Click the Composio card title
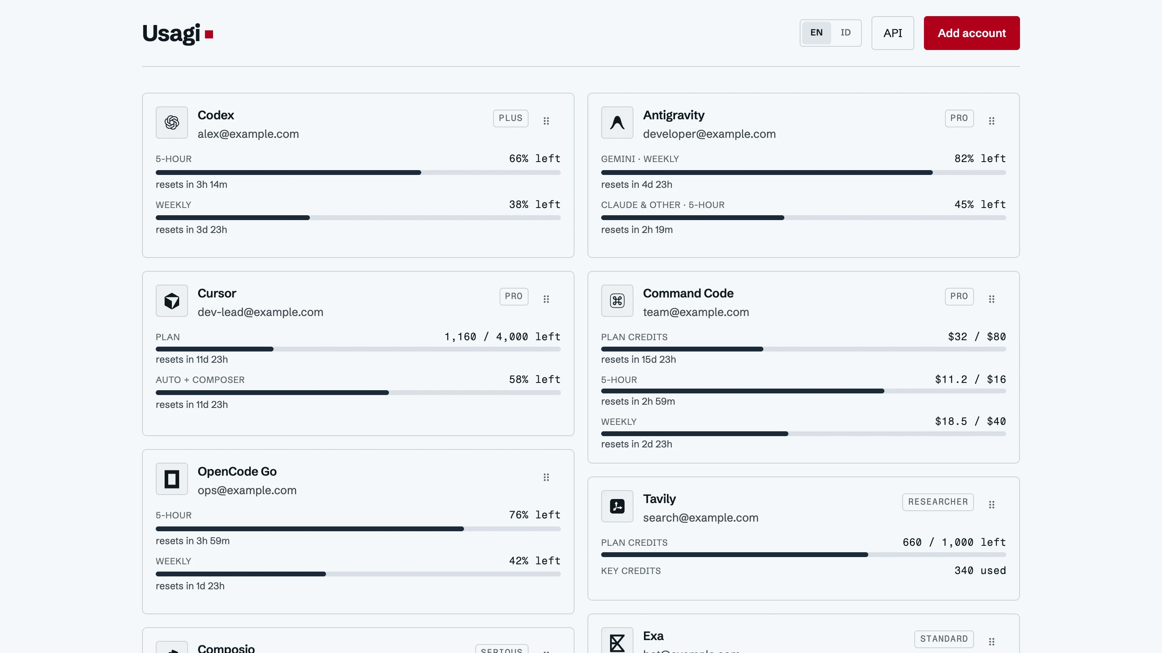Viewport: 1162px width, 653px height. [x=226, y=648]
